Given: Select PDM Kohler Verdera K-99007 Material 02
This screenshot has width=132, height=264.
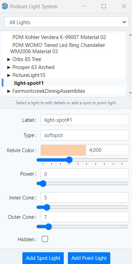Looking at the screenshot, I should click(59, 37).
